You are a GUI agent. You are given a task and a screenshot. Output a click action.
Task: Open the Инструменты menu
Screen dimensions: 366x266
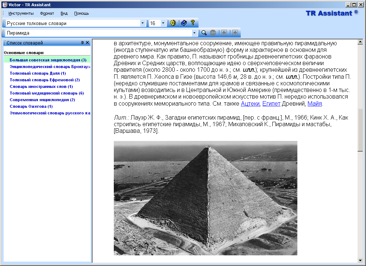pyautogui.click(x=21, y=13)
